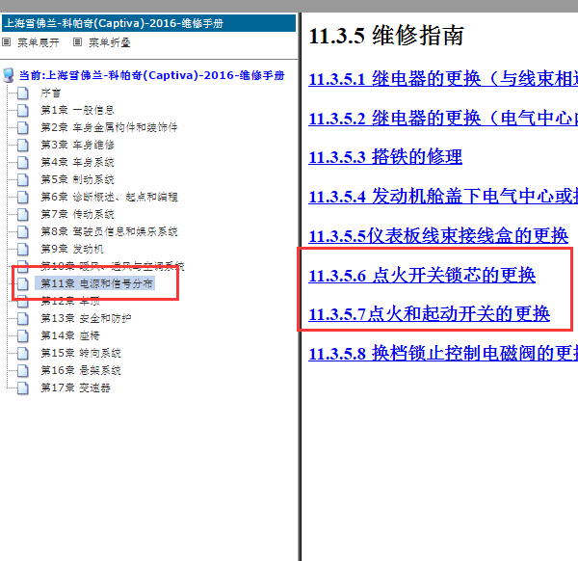Open the root node 当前:上海雪佛兰-科帕奇 manual
Screen dimensions: 578x561
(152, 75)
